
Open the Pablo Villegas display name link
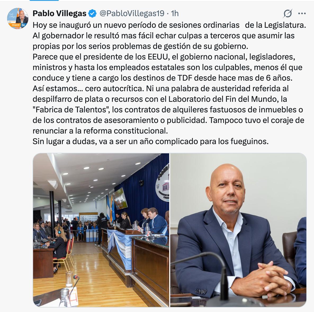(60, 13)
